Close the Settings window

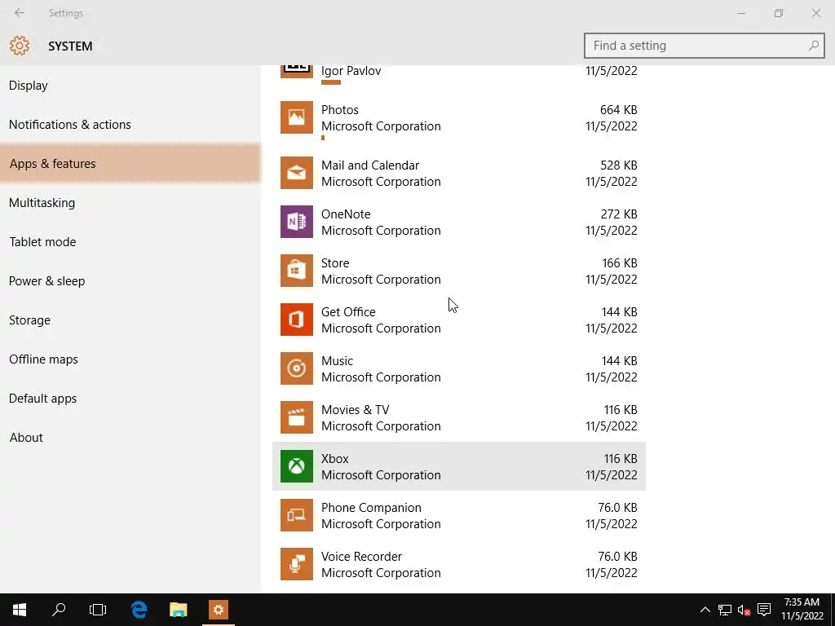point(815,13)
